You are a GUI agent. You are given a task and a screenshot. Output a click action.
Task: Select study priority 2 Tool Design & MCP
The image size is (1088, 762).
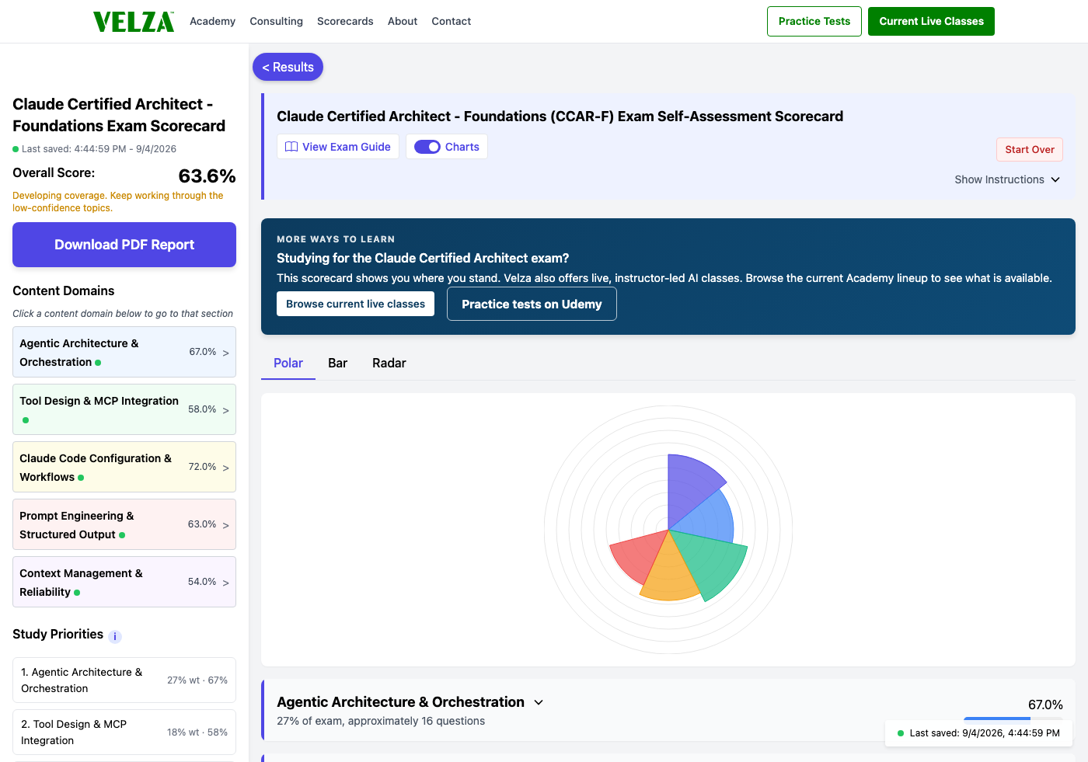124,732
